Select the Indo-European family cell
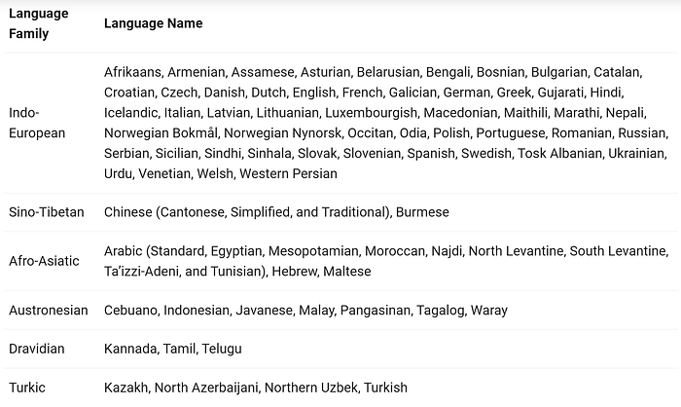 click(37, 123)
